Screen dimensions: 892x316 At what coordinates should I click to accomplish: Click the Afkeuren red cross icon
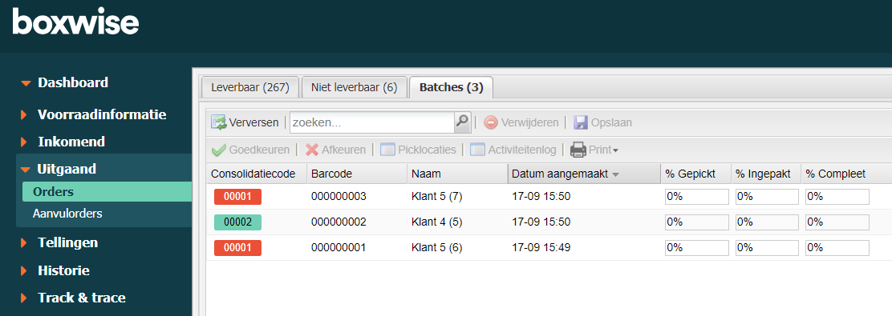coord(312,150)
